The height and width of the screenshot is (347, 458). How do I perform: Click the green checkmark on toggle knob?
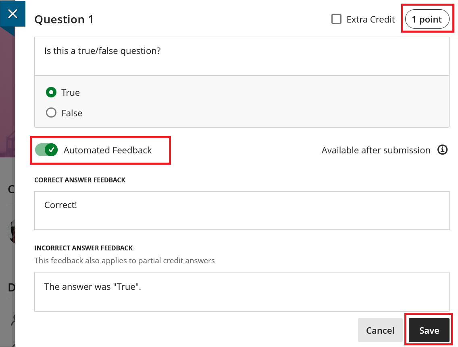click(52, 150)
